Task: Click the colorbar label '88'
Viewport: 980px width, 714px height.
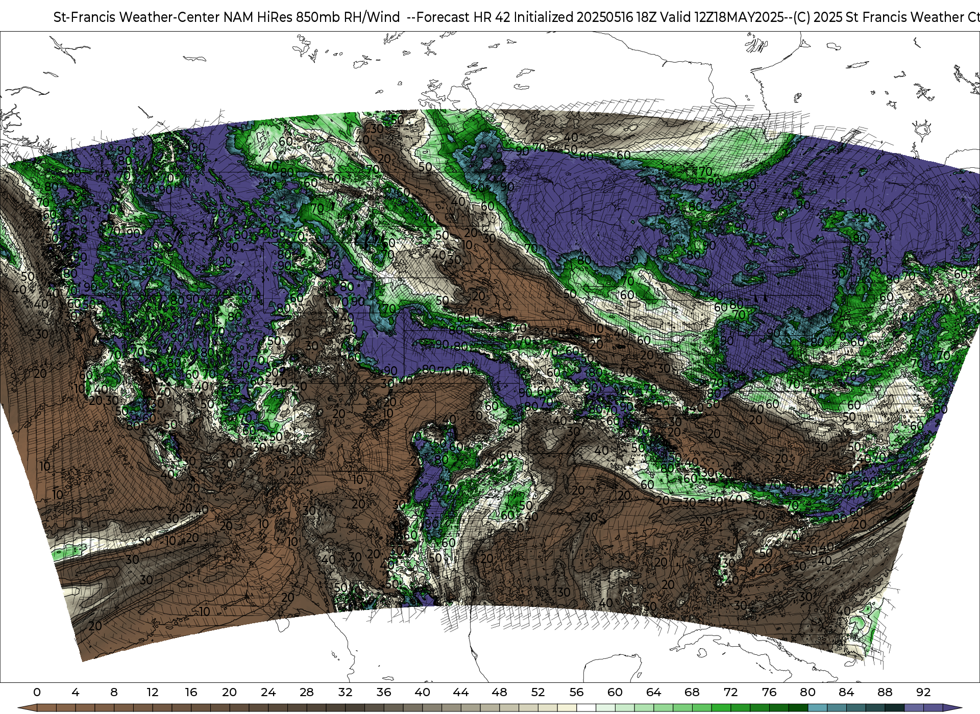Action: (x=885, y=692)
